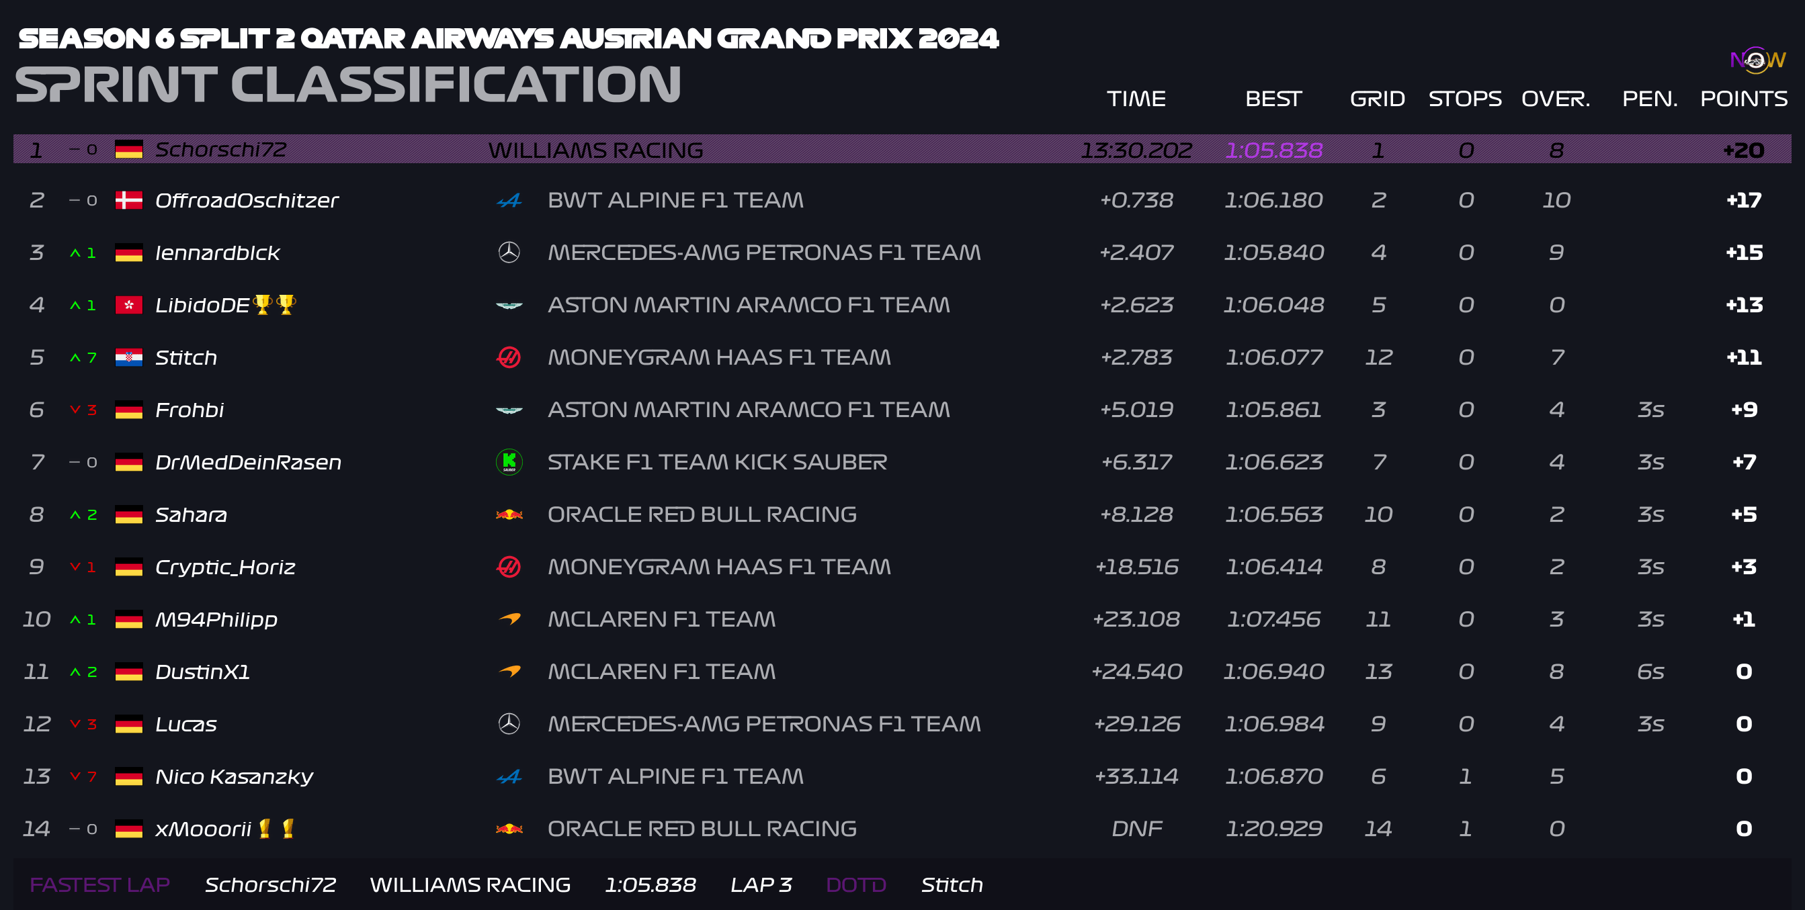Click the NOW league logo top right
Screen dimensions: 1805x910
[x=1757, y=60]
